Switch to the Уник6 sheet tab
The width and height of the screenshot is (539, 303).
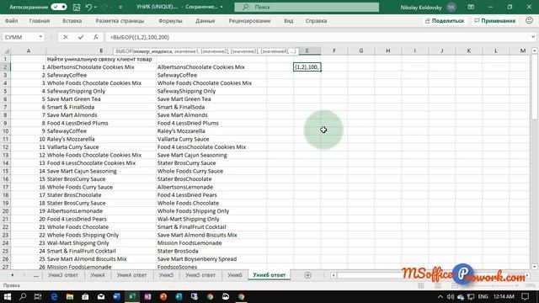click(x=235, y=275)
